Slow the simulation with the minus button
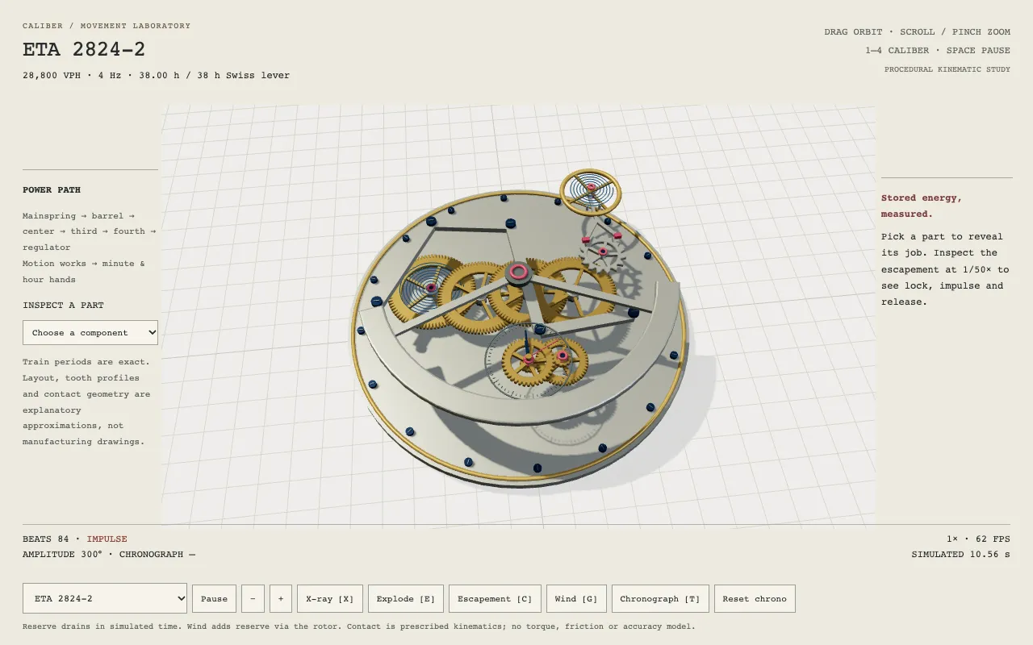This screenshot has height=645, width=1033. click(253, 598)
